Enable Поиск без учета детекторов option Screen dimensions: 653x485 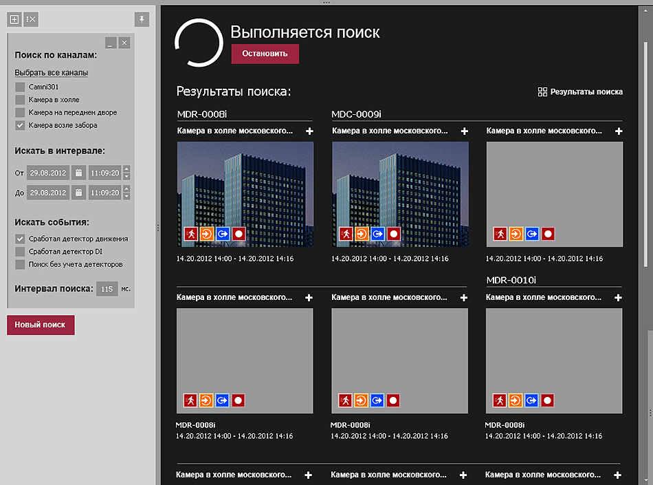click(20, 264)
